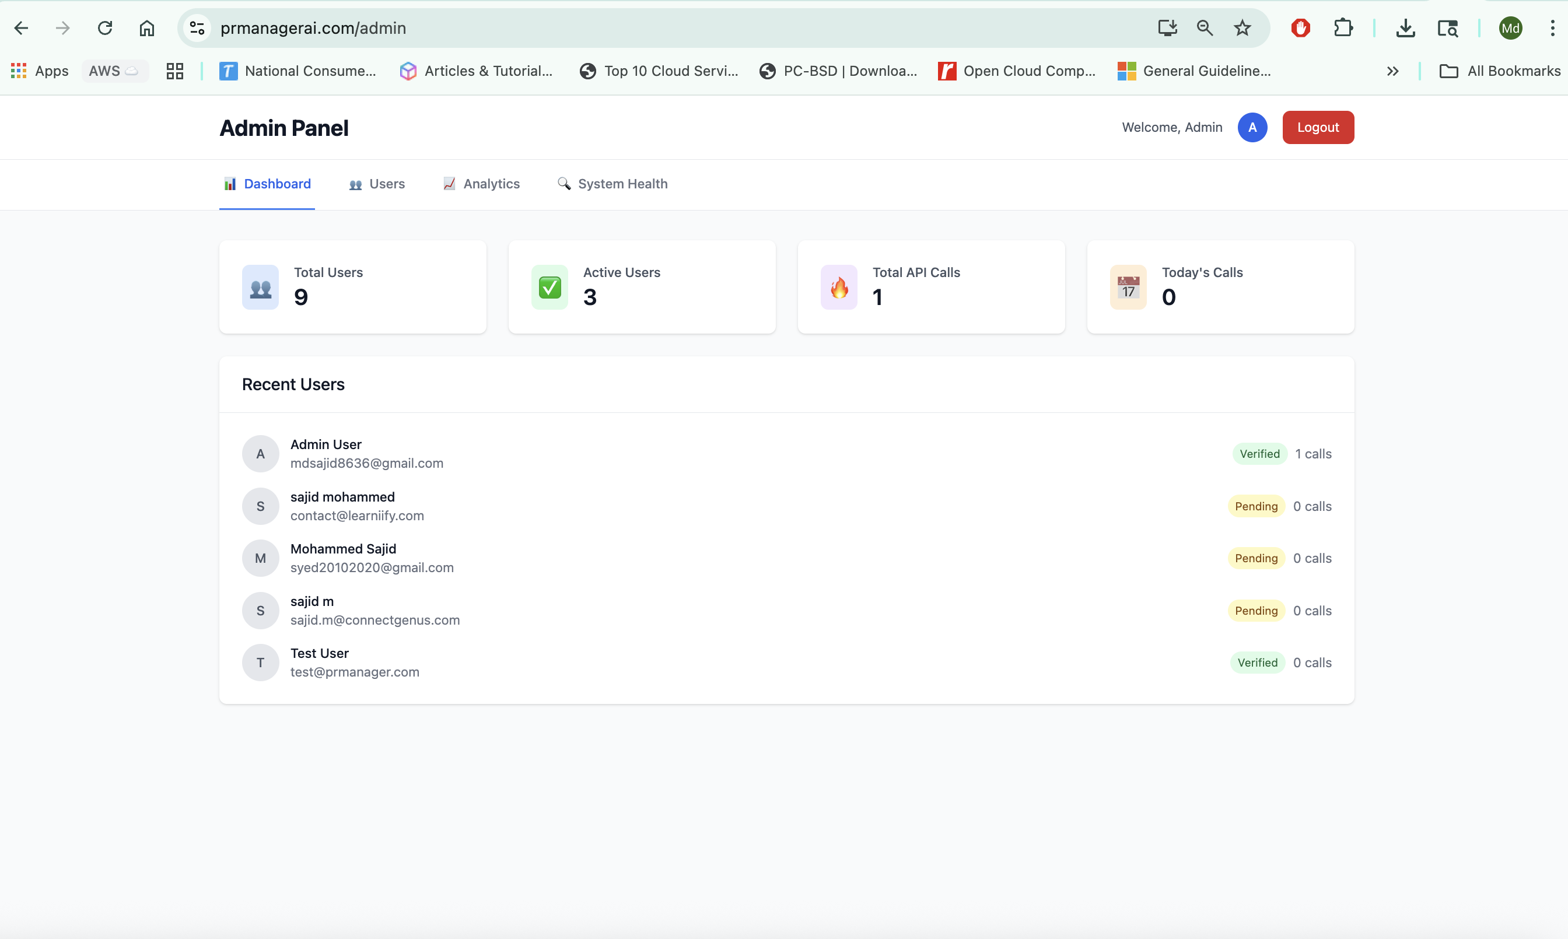Click the blue Admin avatar circle
This screenshot has width=1568, height=939.
coord(1252,127)
